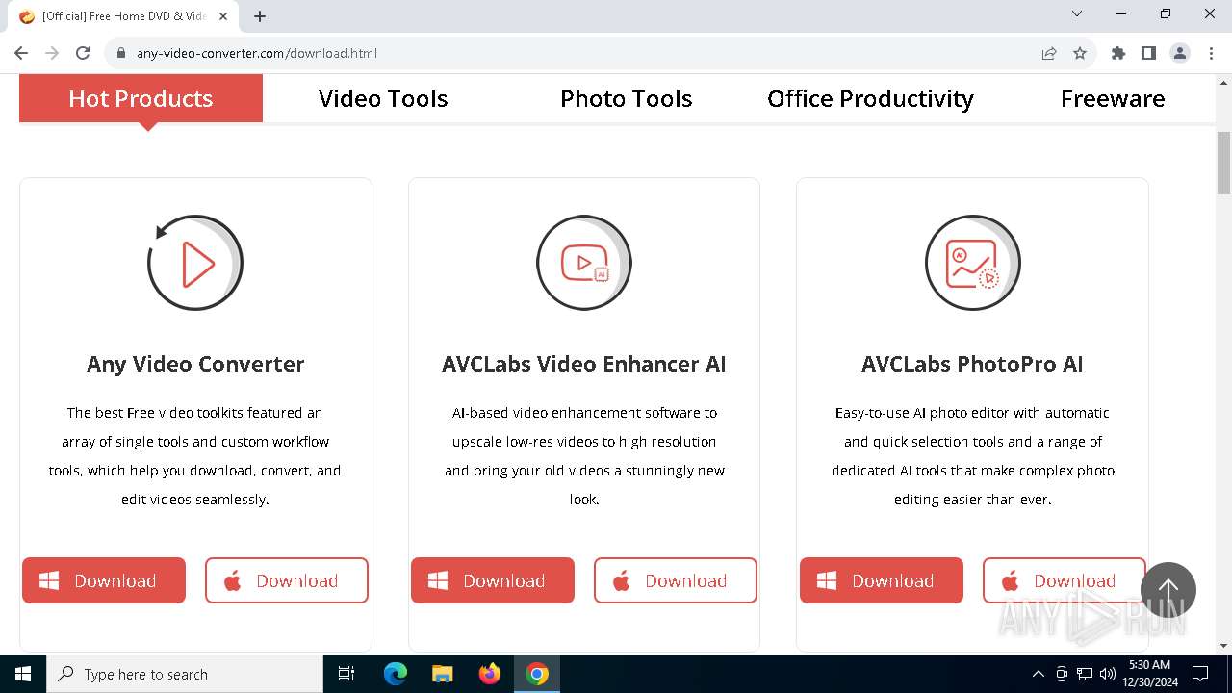Click the Any Video Converter title
This screenshot has width=1232, height=693.
(x=195, y=364)
